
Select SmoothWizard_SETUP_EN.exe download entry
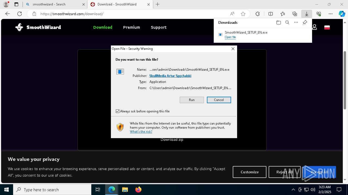[263, 34]
